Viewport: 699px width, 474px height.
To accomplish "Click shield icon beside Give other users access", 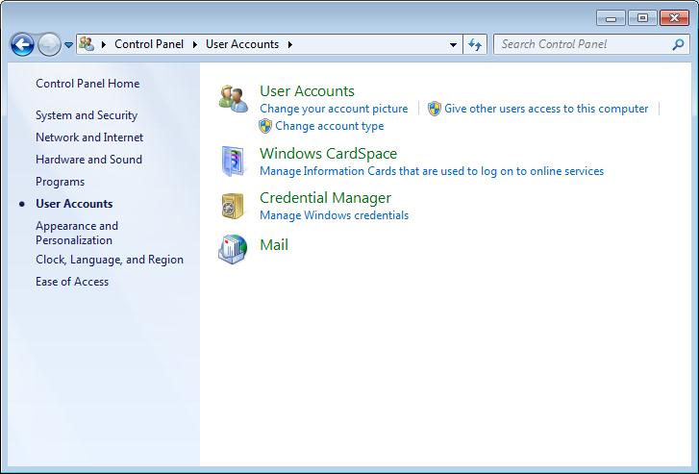I will (435, 109).
